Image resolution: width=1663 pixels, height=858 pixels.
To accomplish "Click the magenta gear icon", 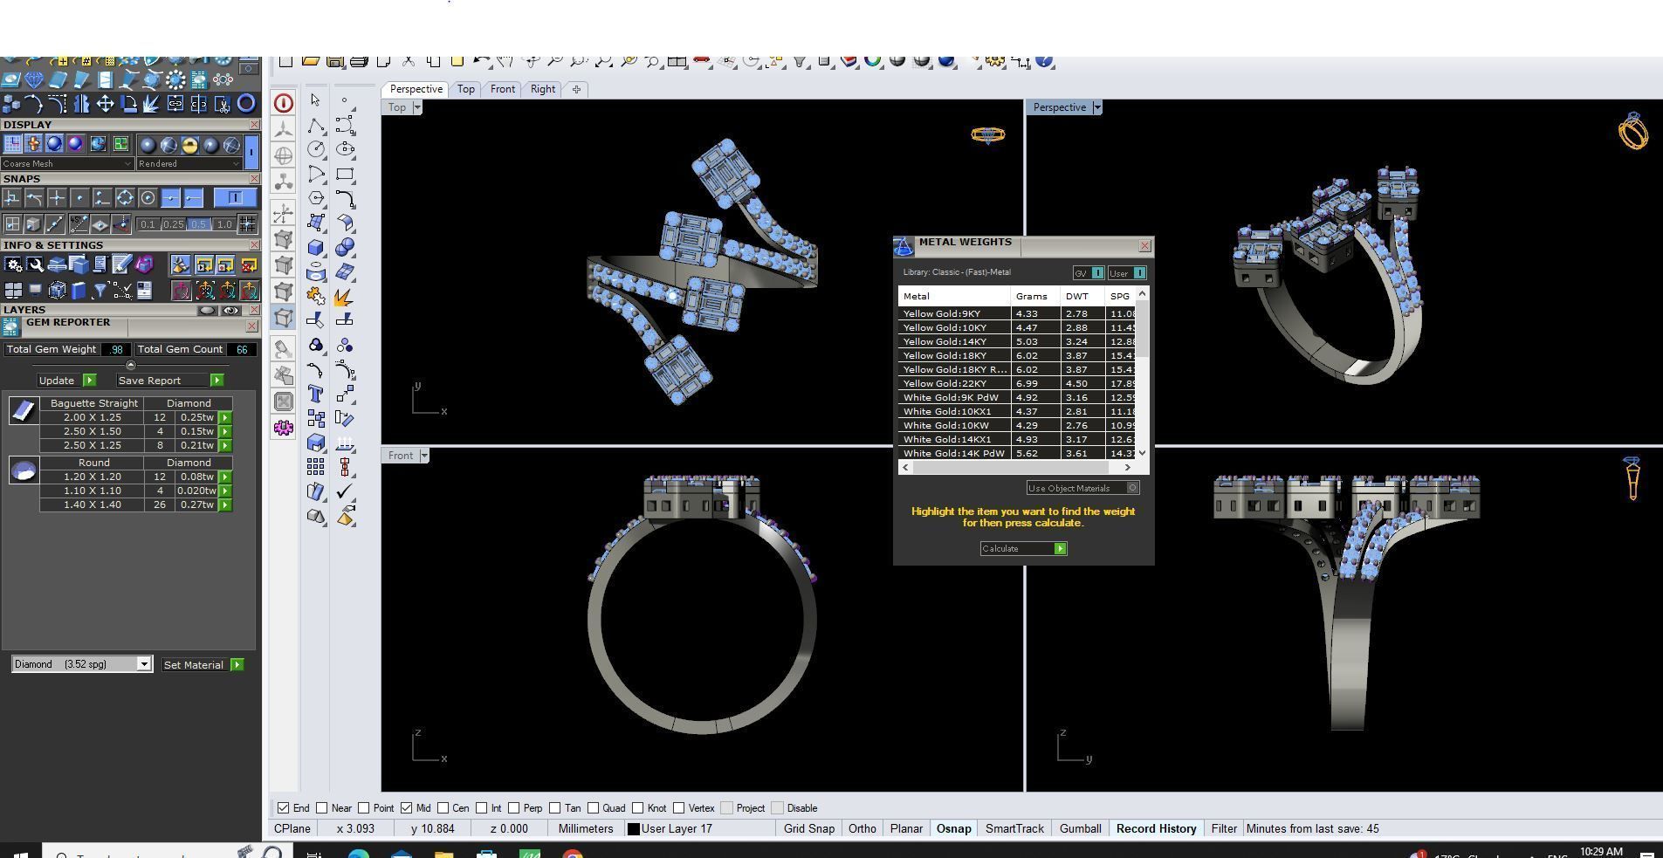I will (284, 428).
